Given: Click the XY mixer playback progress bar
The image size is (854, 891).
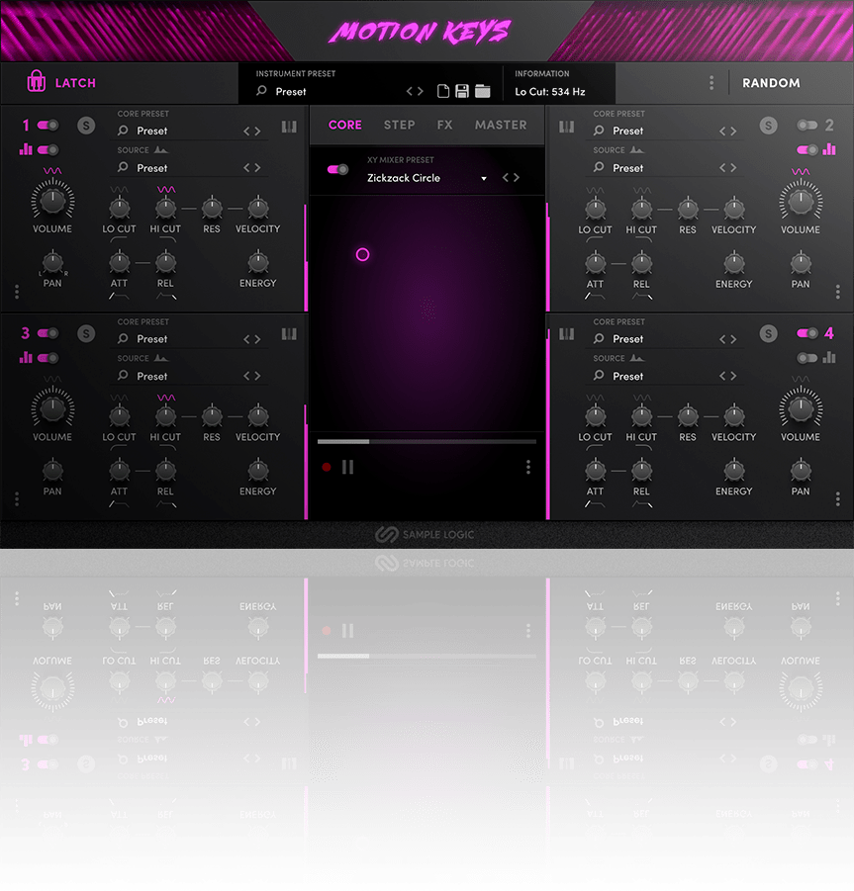Looking at the screenshot, I should (427, 441).
